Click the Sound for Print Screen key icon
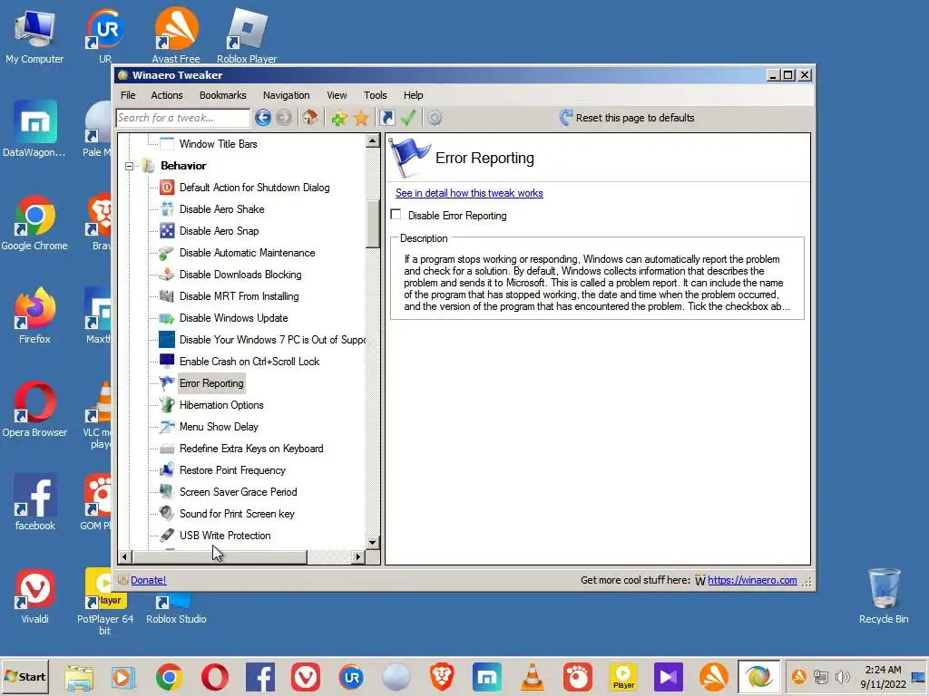929x696 pixels. [x=167, y=514]
